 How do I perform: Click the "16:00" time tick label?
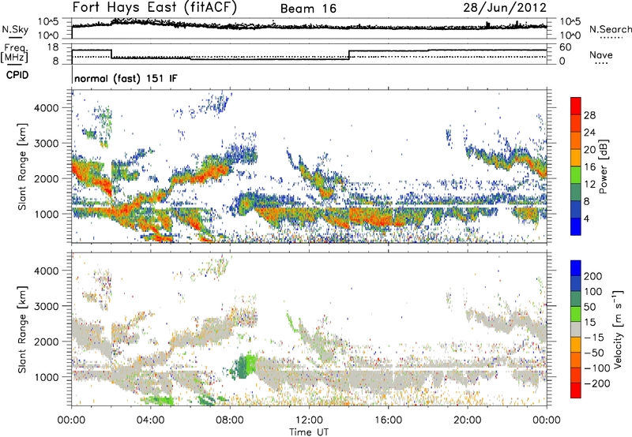[x=388, y=420]
